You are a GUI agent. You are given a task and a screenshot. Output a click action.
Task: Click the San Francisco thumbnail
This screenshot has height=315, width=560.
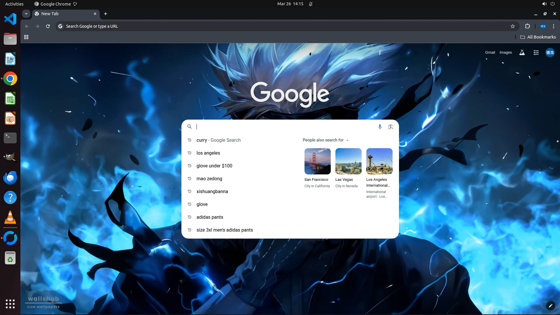(317, 161)
